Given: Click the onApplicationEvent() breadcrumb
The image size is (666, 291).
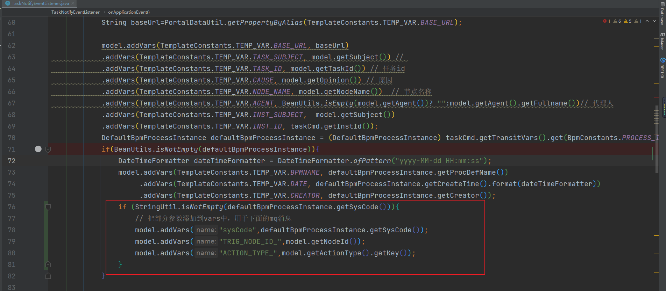Looking at the screenshot, I should tap(129, 12).
